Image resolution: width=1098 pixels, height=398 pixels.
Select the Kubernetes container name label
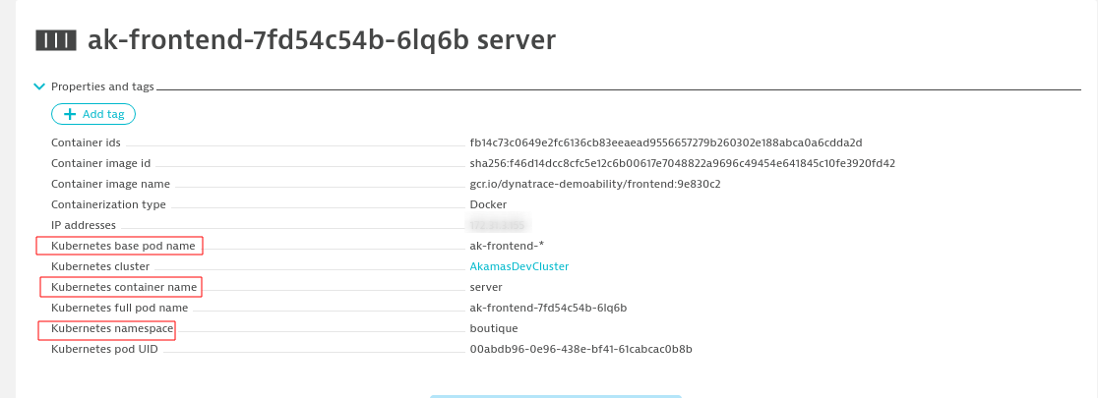[121, 287]
